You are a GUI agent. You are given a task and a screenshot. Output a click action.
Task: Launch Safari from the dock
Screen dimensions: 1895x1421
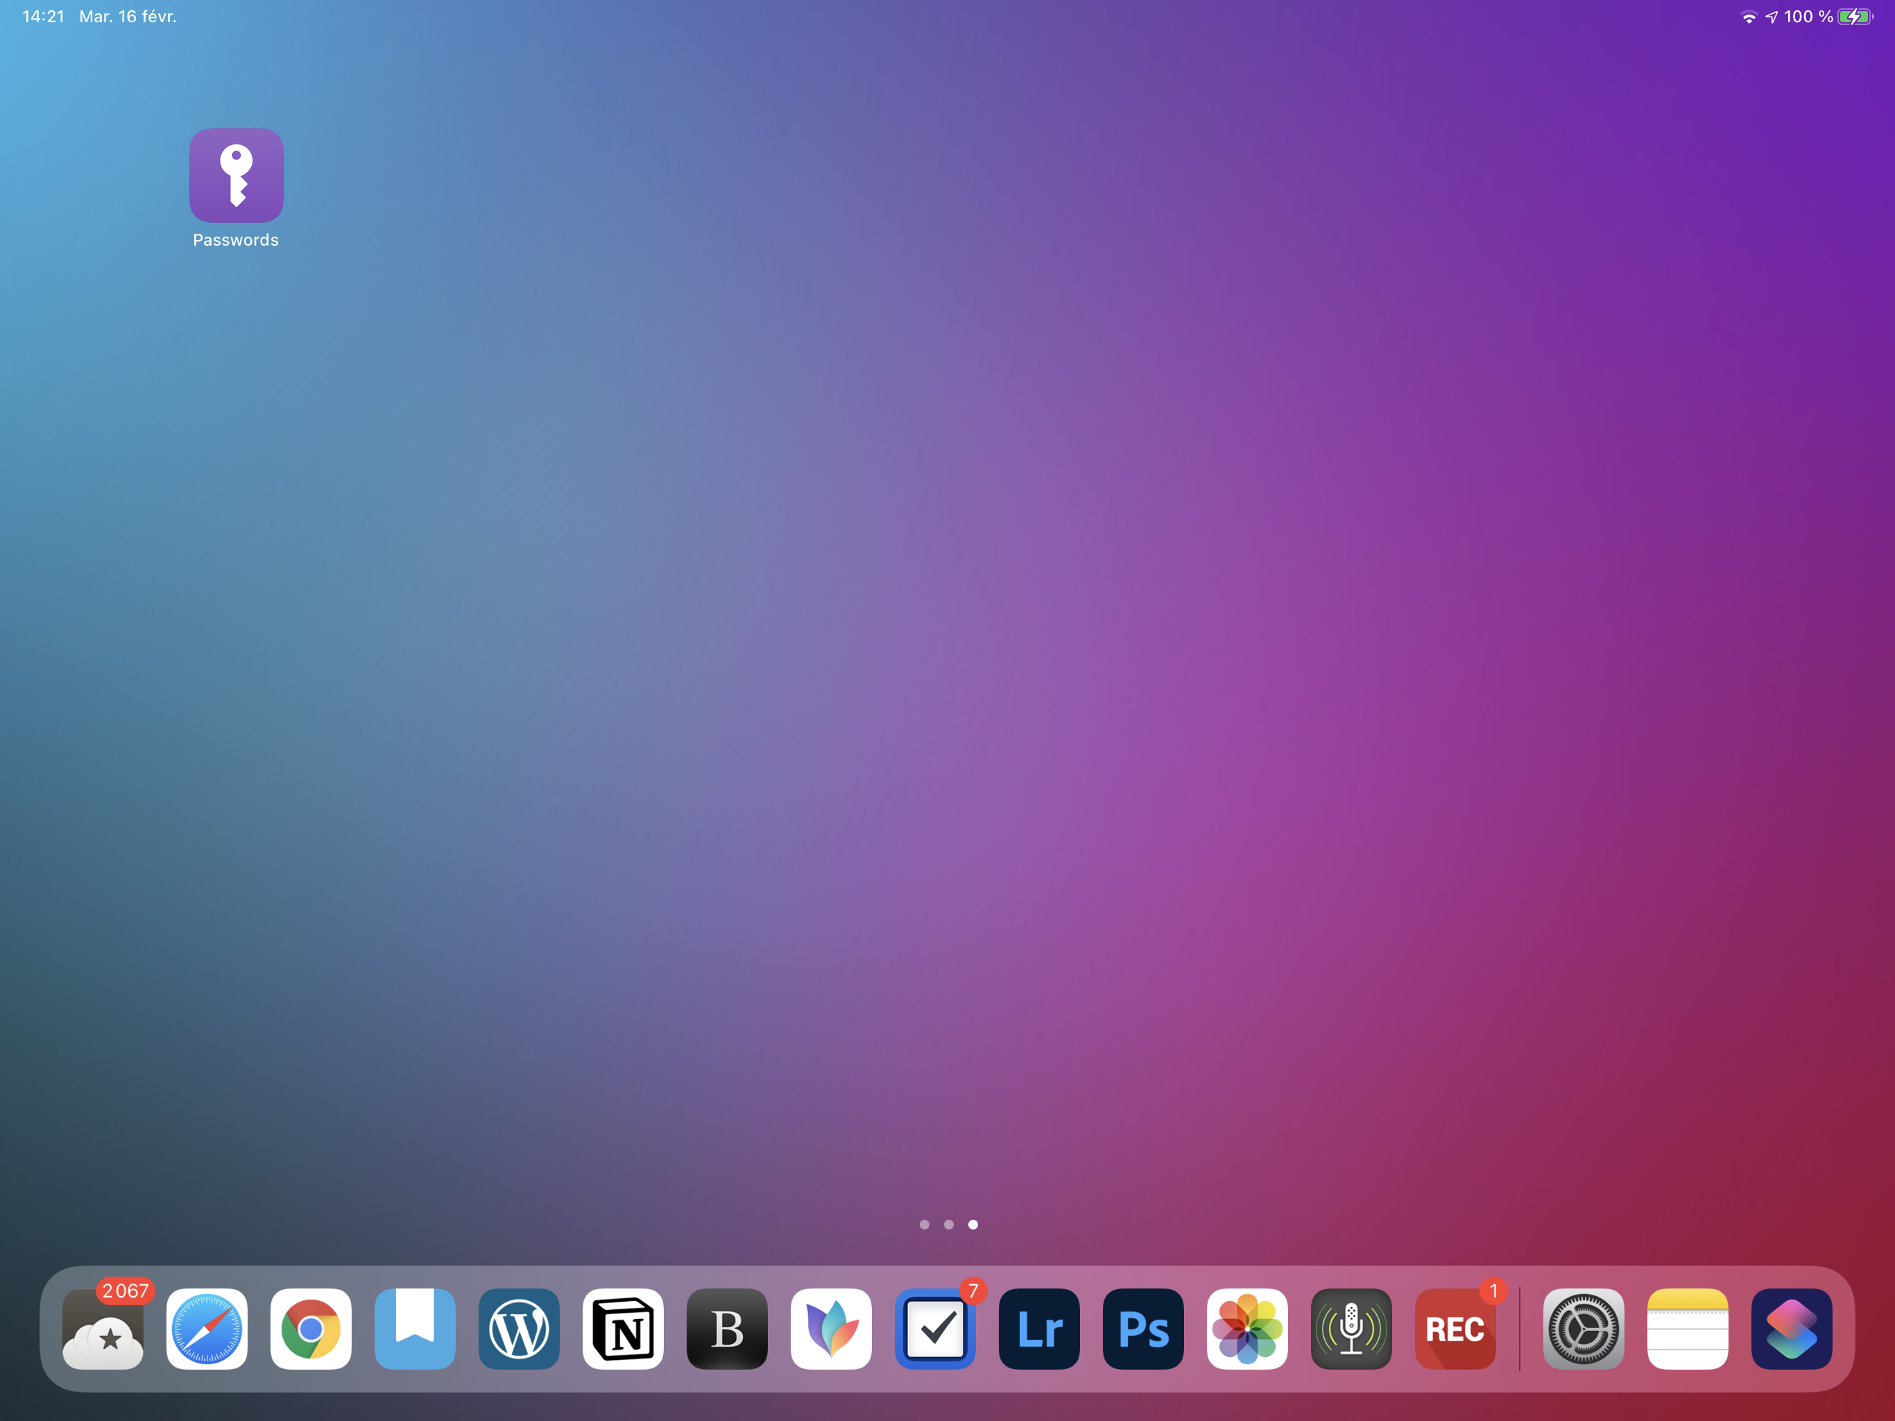click(207, 1329)
